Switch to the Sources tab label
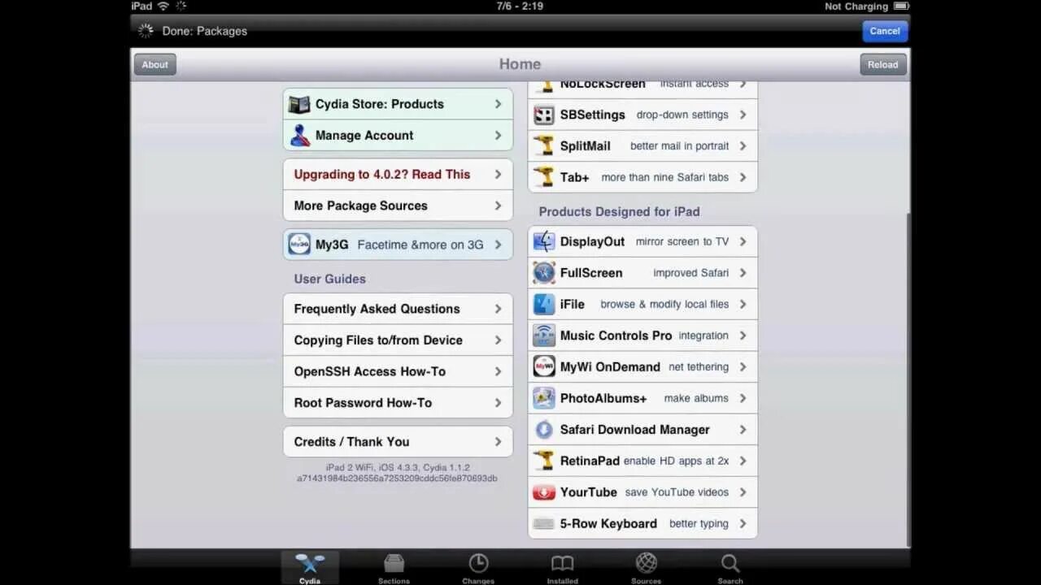Image resolution: width=1041 pixels, height=585 pixels. 647,581
